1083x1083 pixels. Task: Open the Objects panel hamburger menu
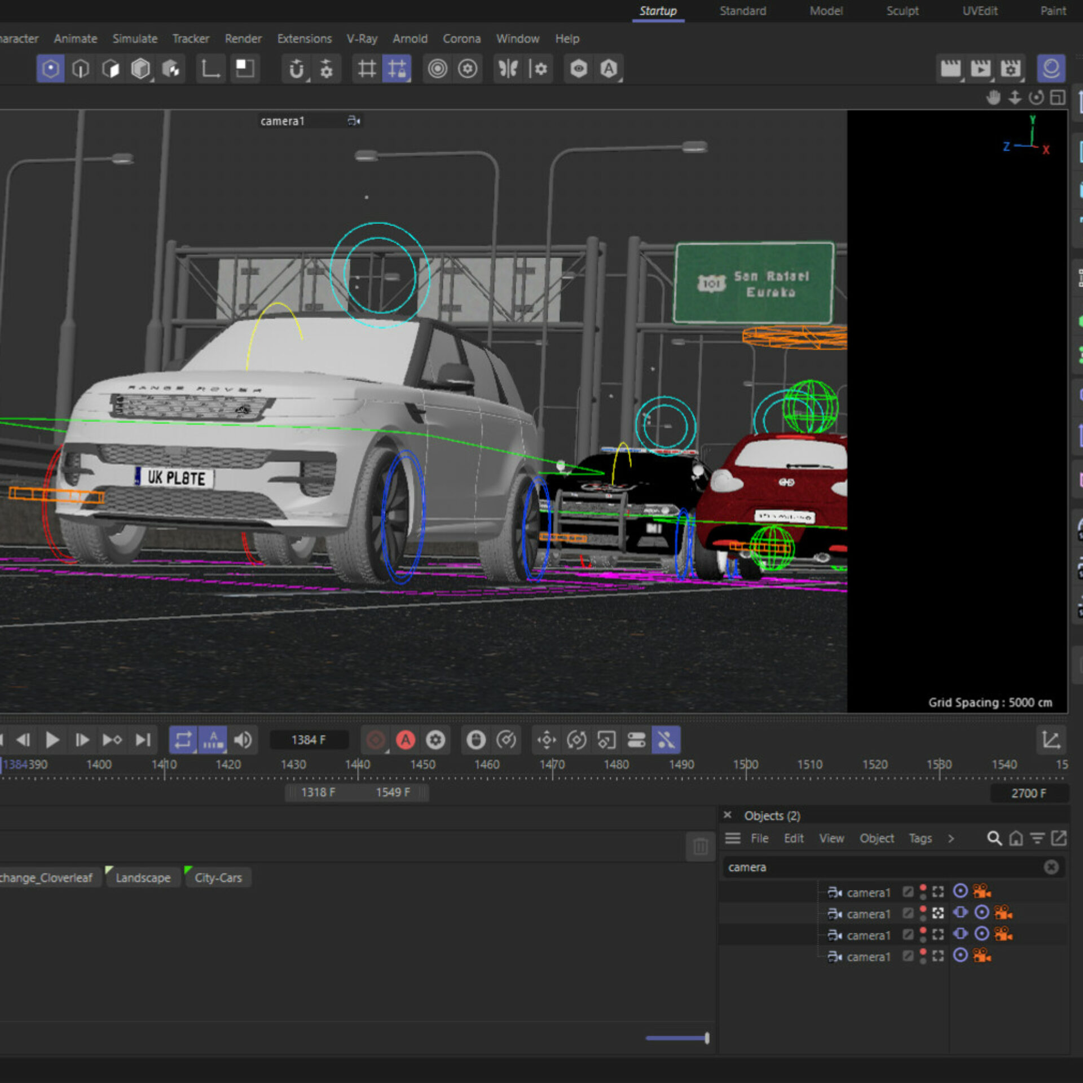pos(733,838)
